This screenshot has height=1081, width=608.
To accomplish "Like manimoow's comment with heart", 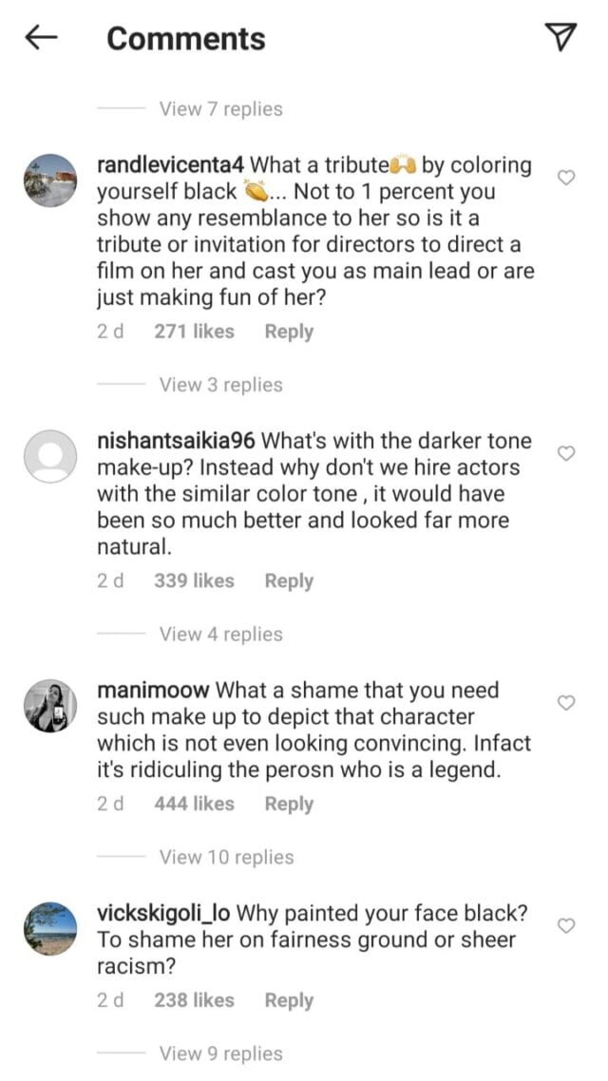I will point(565,703).
